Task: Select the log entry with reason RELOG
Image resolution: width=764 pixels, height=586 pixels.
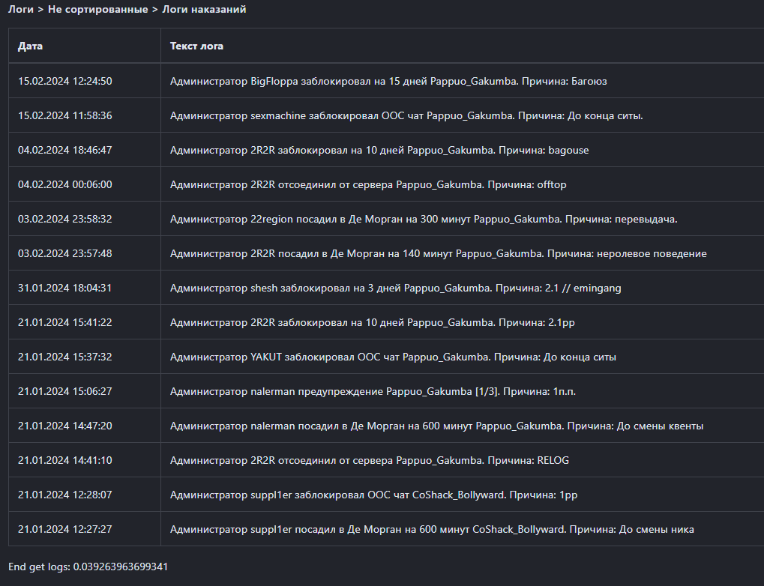Action: point(369,460)
